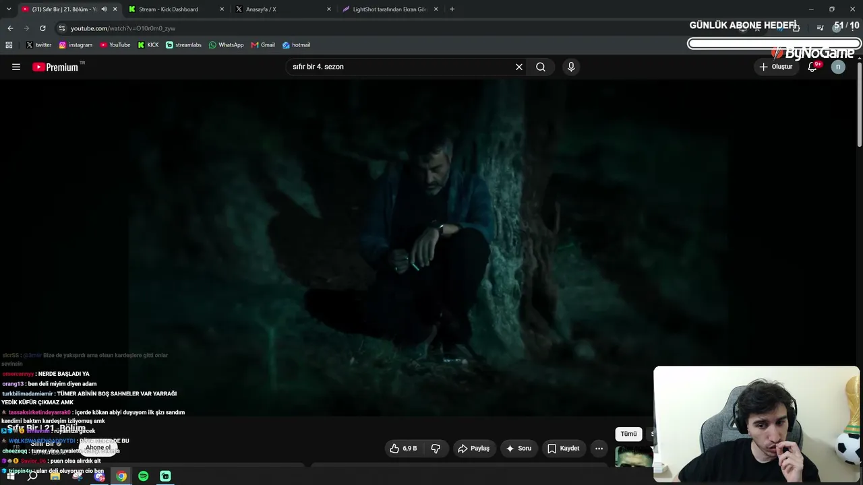Open more actions three-dot menu
863x485 pixels.
(599, 448)
